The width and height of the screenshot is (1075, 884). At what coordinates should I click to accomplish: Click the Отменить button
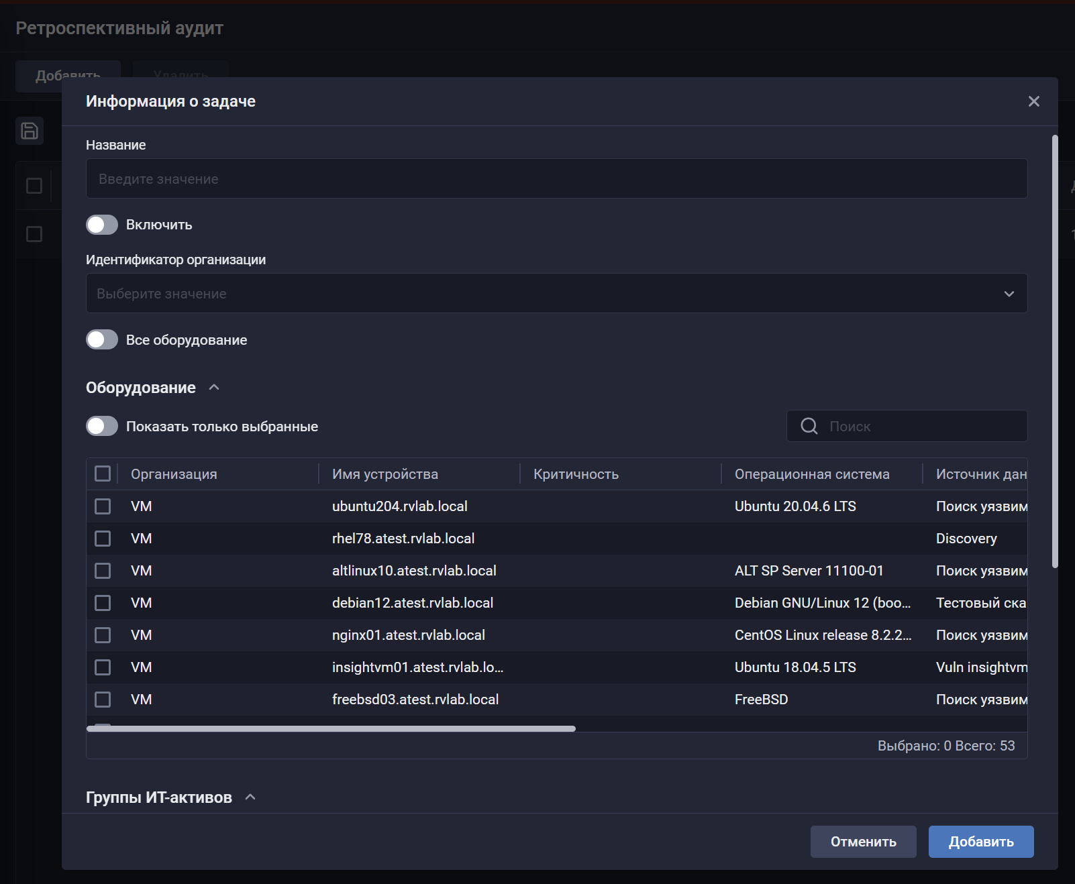863,842
